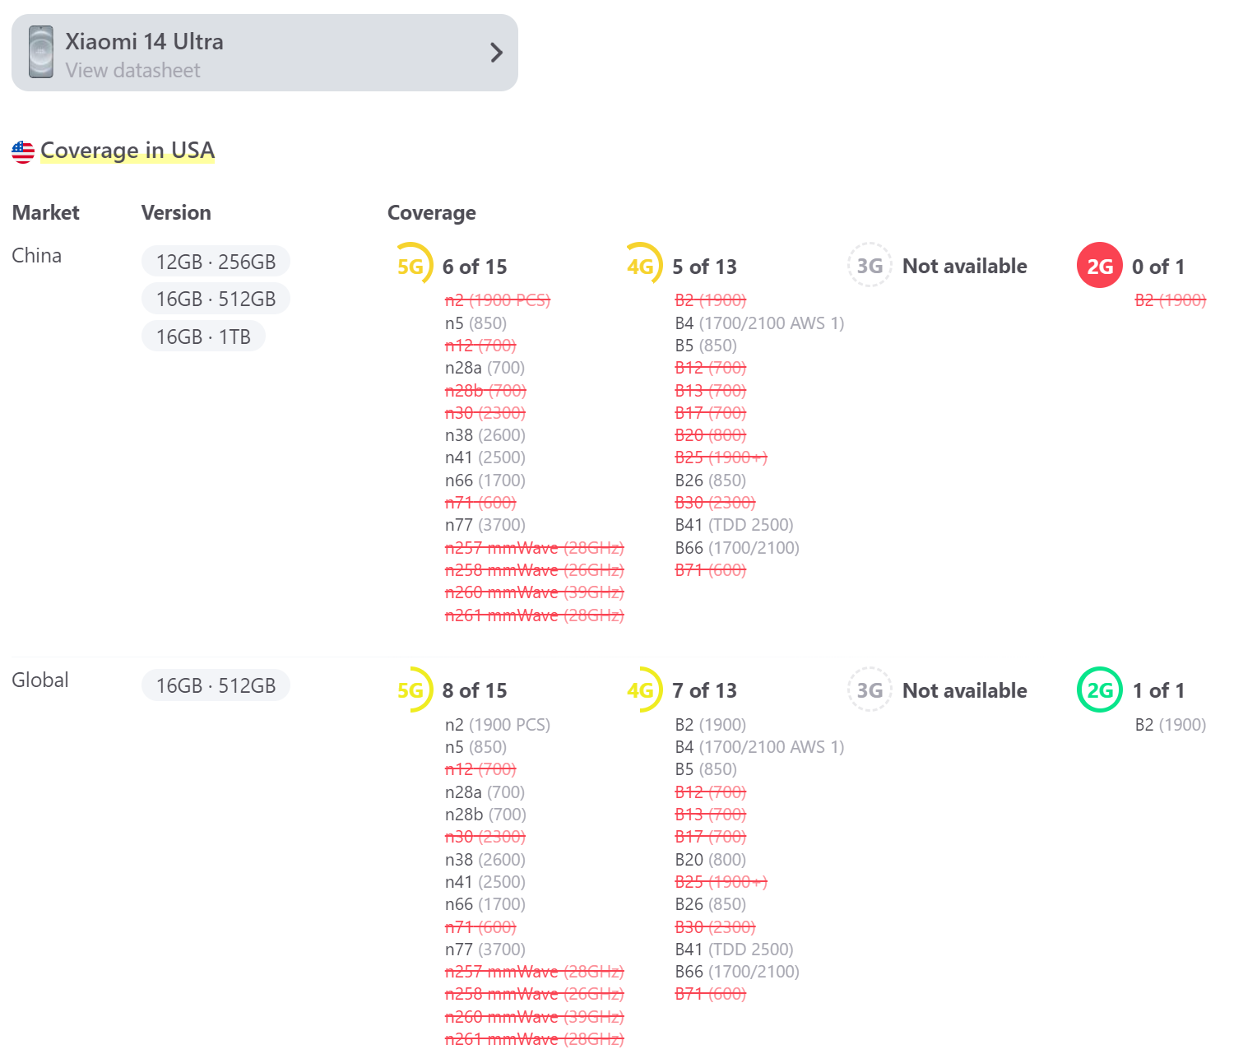The height and width of the screenshot is (1054, 1243).
Task: Select the China 16GB · 512GB version chip
Action: click(216, 299)
